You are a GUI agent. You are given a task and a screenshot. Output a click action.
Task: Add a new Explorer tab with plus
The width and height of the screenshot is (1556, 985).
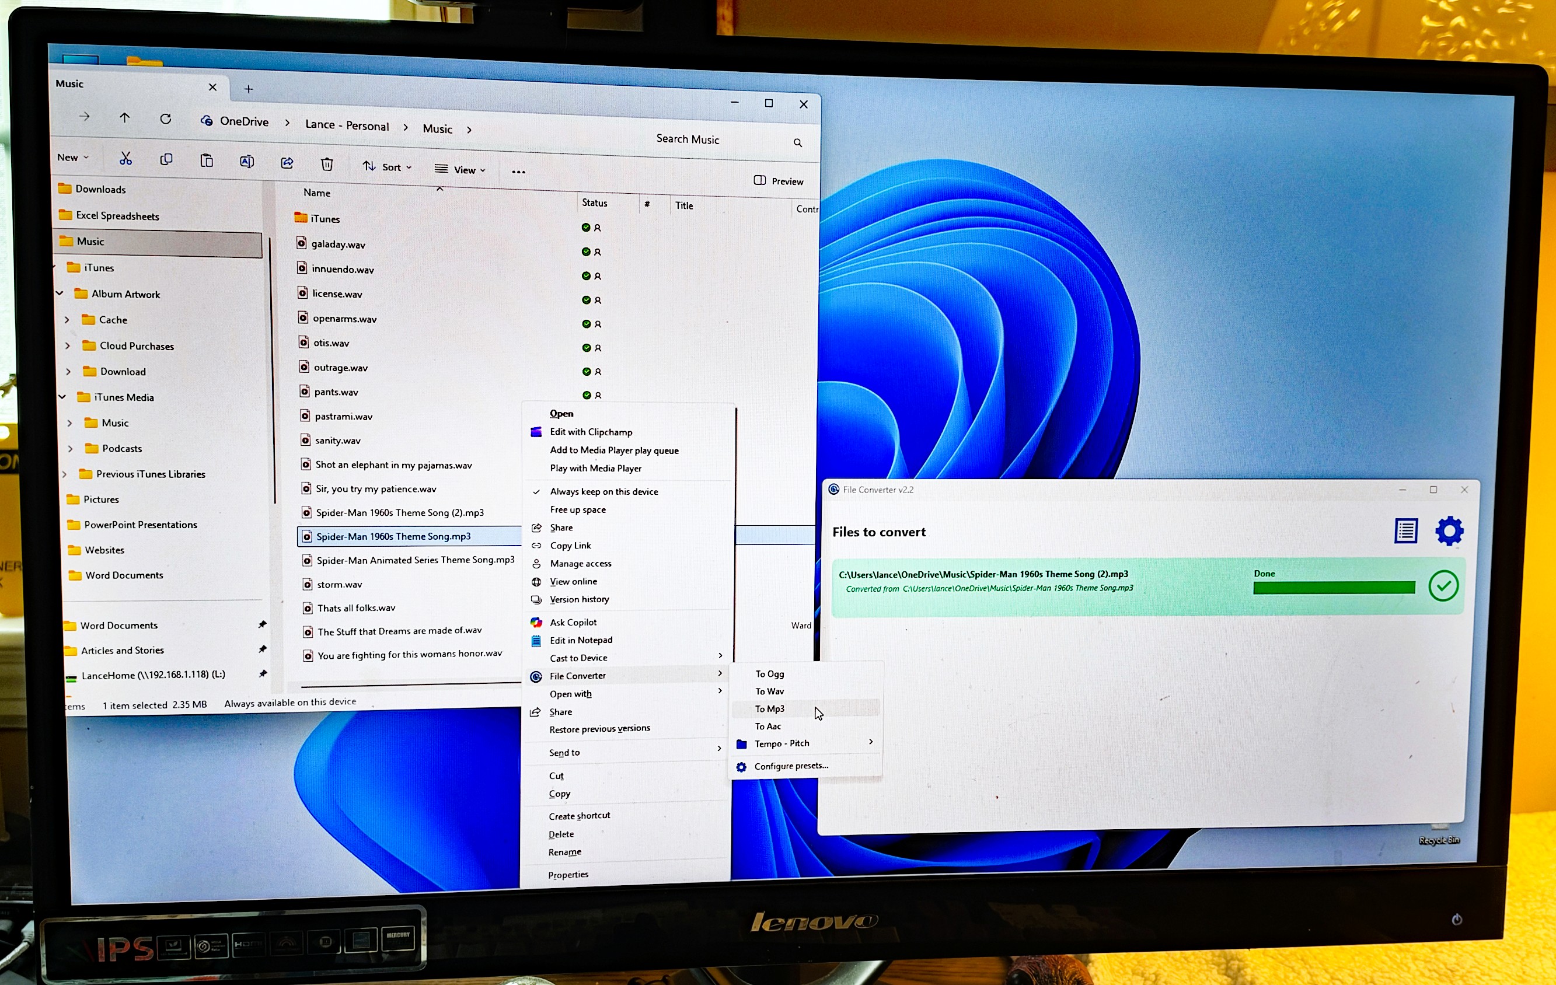click(249, 89)
